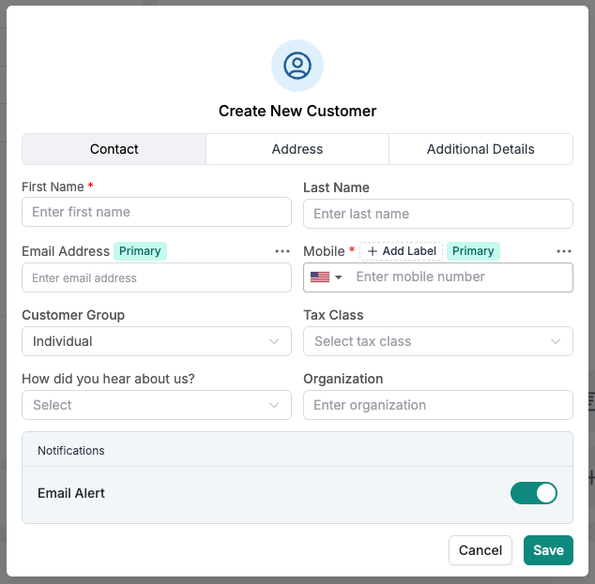This screenshot has width=595, height=584.
Task: Switch to the Additional Details tab
Action: click(481, 149)
